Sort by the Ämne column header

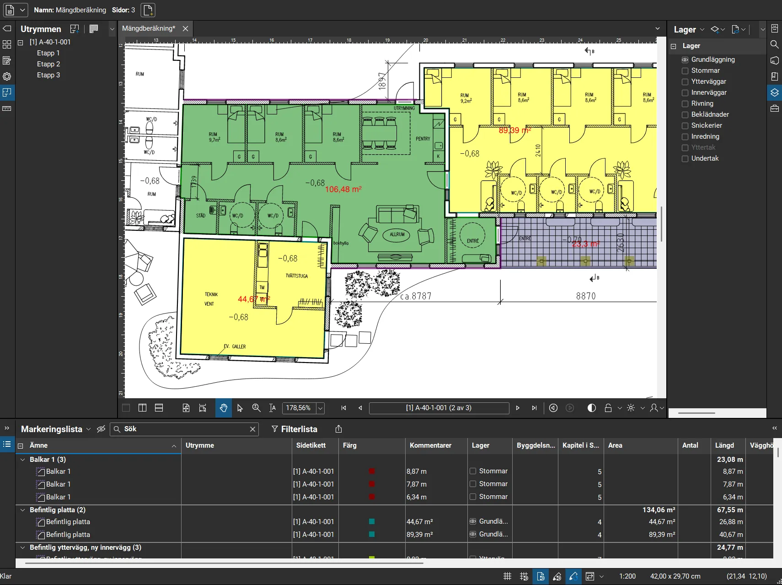pos(98,445)
